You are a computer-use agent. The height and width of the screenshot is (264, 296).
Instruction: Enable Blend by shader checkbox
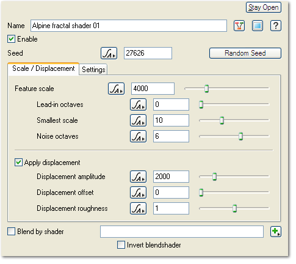point(11,232)
